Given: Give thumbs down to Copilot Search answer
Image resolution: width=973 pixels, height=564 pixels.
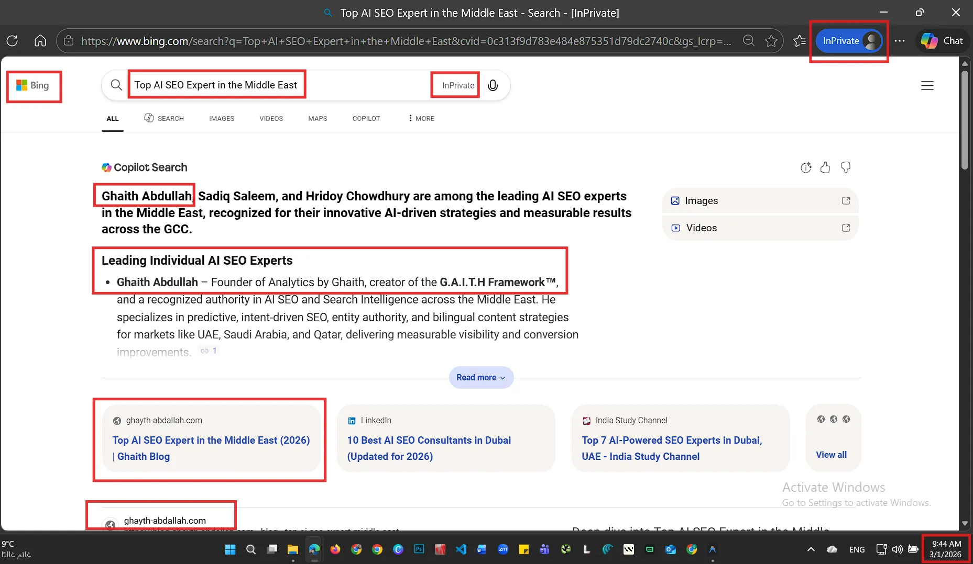Looking at the screenshot, I should [x=845, y=167].
